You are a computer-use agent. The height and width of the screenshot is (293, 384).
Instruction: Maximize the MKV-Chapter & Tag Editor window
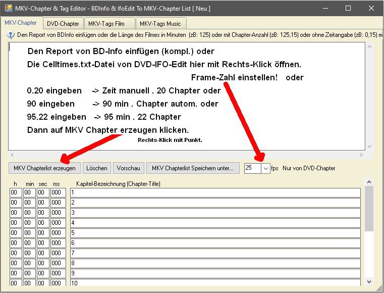coord(348,9)
